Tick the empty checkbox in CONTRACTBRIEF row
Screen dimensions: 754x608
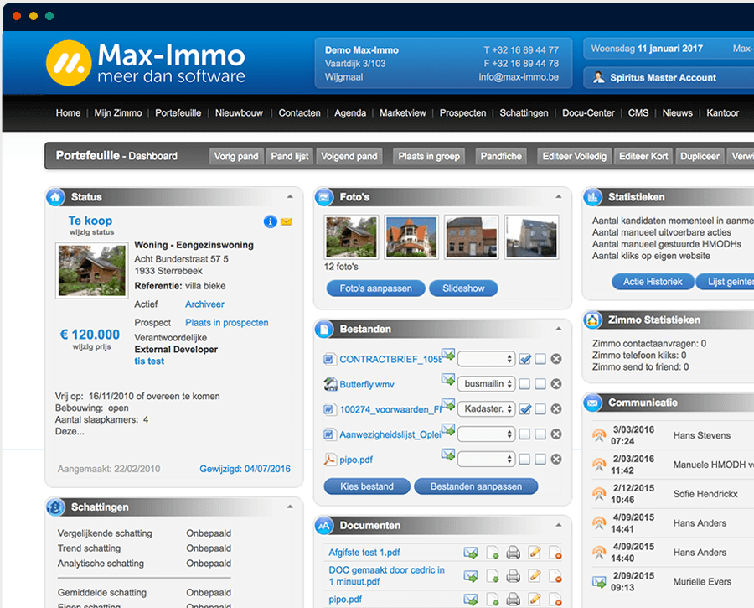[x=540, y=359]
